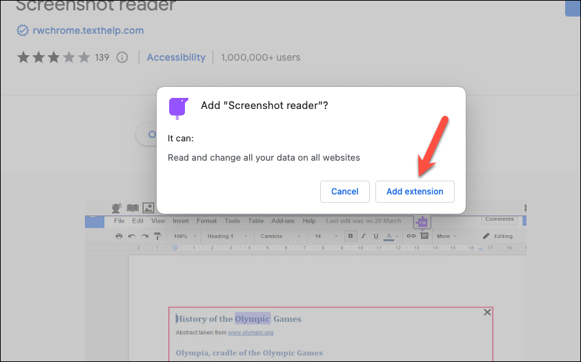Open the text color dropdown arrow
The image size is (581, 362).
(397, 236)
